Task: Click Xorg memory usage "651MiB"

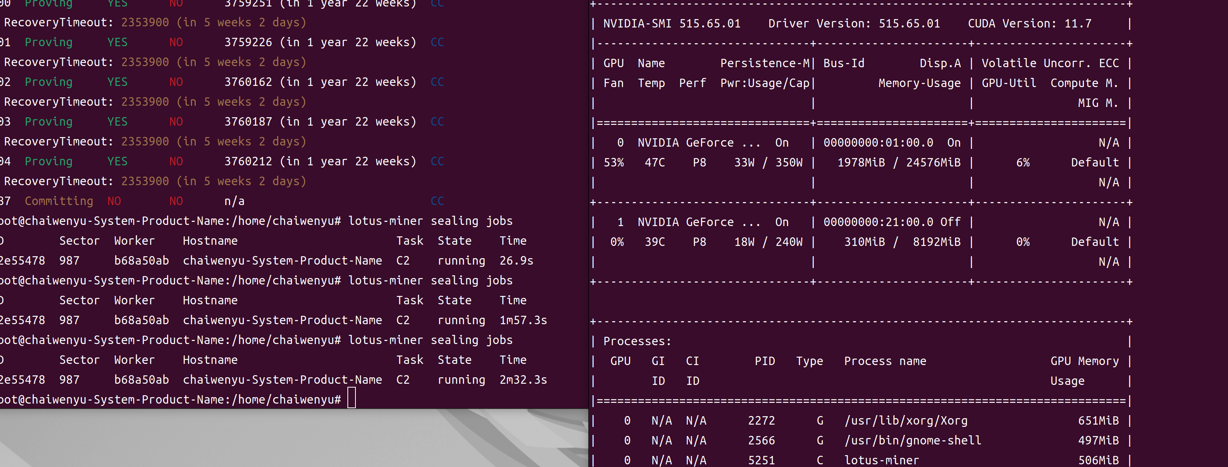Action: pyautogui.click(x=1098, y=420)
